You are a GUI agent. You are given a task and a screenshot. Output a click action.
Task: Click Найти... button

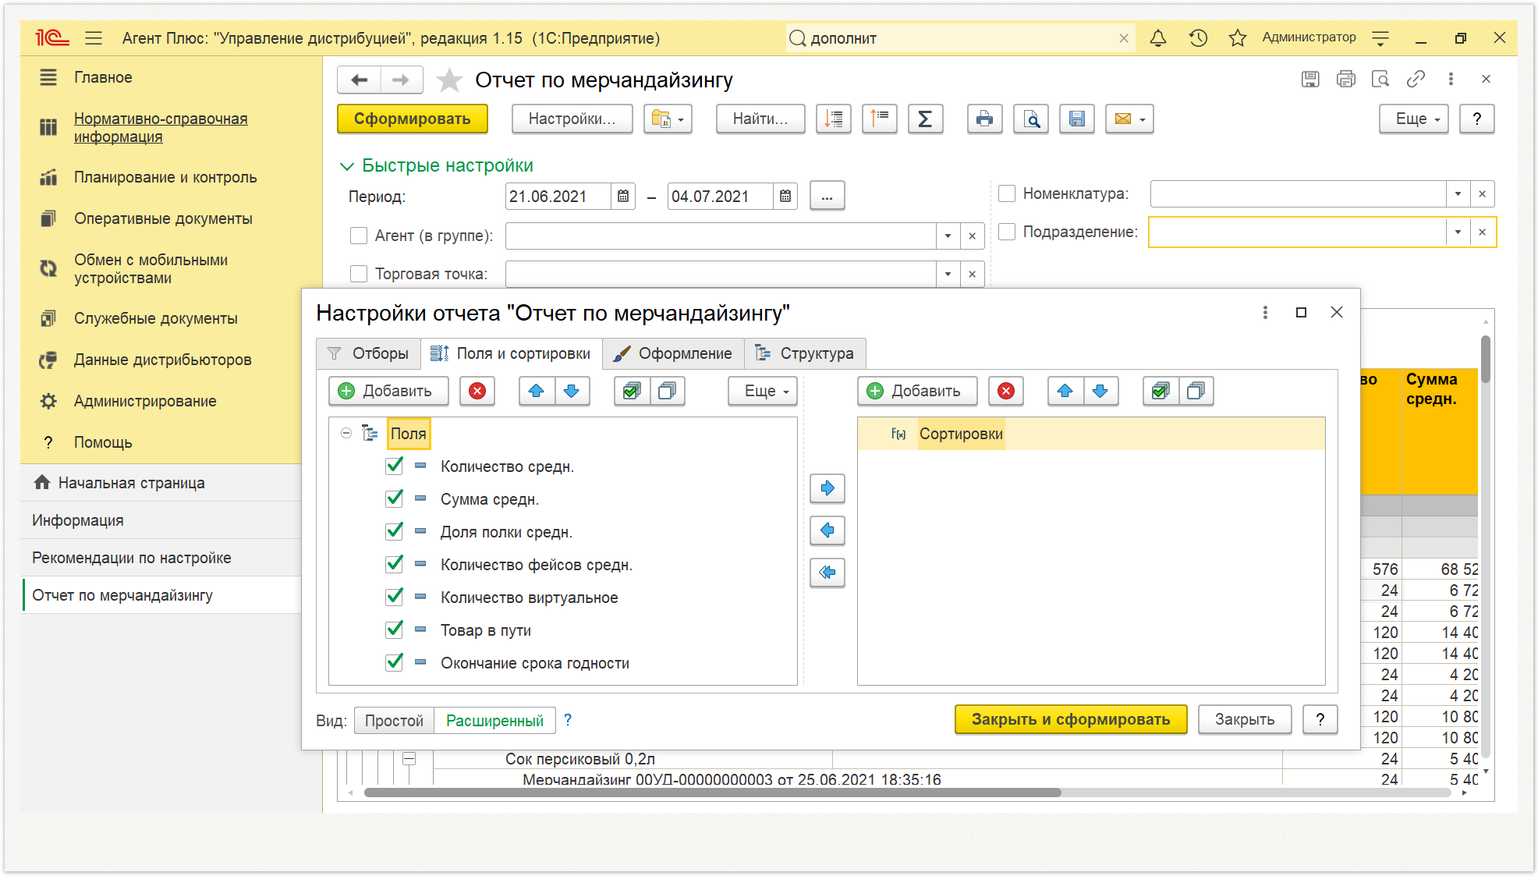(760, 119)
